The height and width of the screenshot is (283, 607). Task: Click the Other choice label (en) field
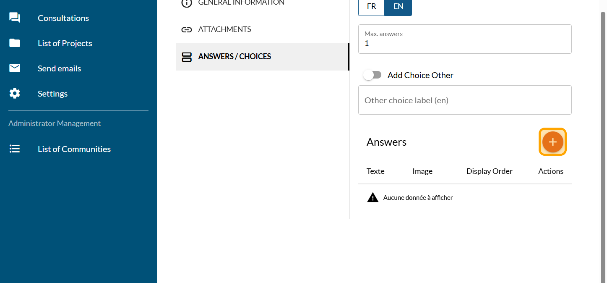click(x=464, y=100)
